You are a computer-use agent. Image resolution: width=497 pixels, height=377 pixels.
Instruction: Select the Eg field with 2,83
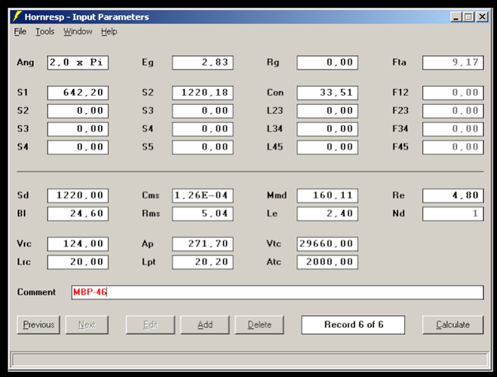[x=203, y=63]
